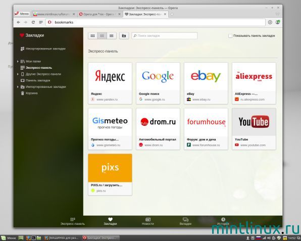Click the www.google.ru link text

tap(155, 100)
